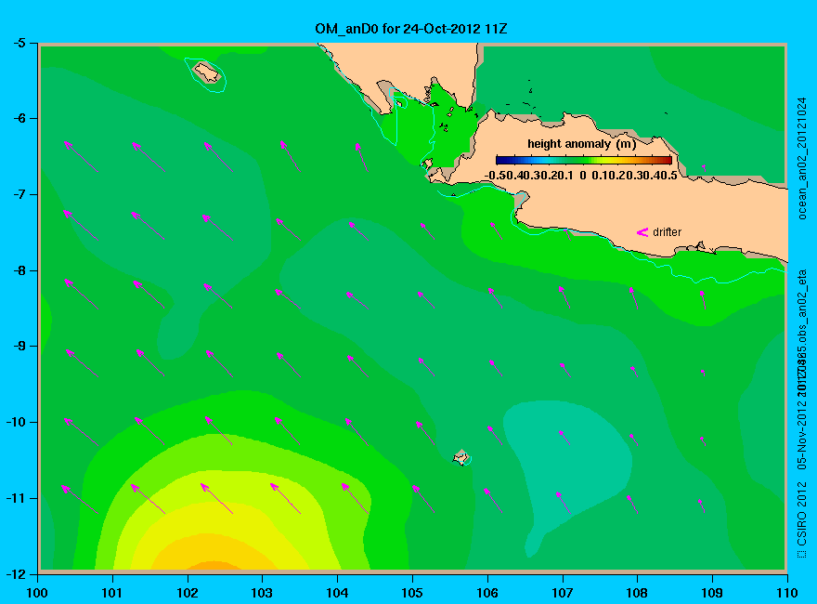This screenshot has height=604, width=817.
Task: Click the x-axis label '101'
Action: pos(112,593)
